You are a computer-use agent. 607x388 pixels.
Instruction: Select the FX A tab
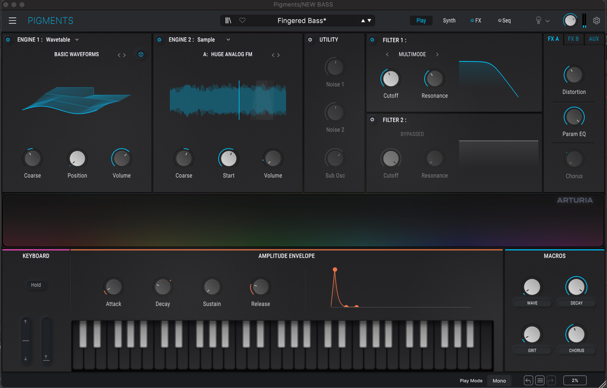click(553, 39)
